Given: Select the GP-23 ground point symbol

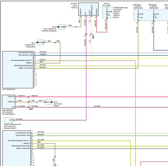Looking at the screenshot, I should 61,27.
